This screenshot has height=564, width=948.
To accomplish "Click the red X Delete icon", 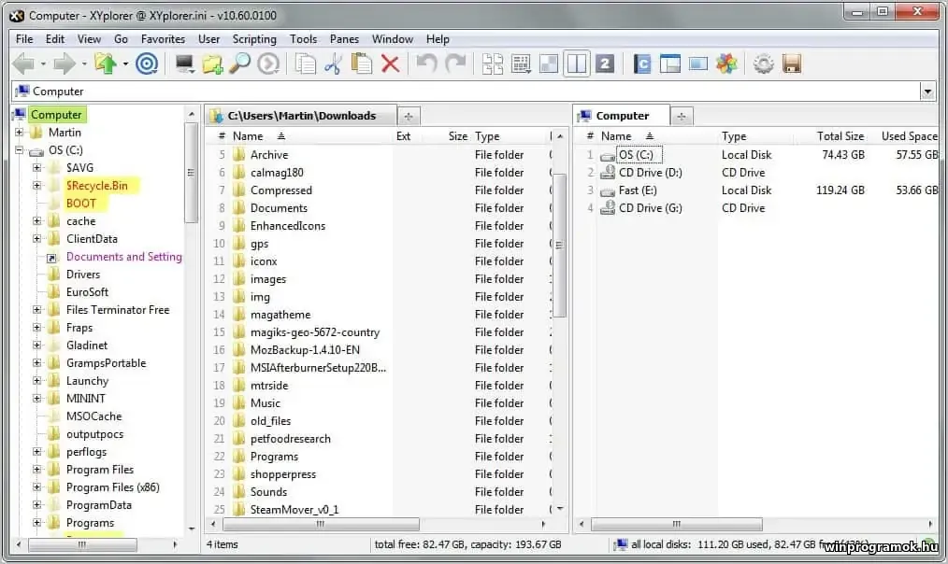I will tap(390, 63).
